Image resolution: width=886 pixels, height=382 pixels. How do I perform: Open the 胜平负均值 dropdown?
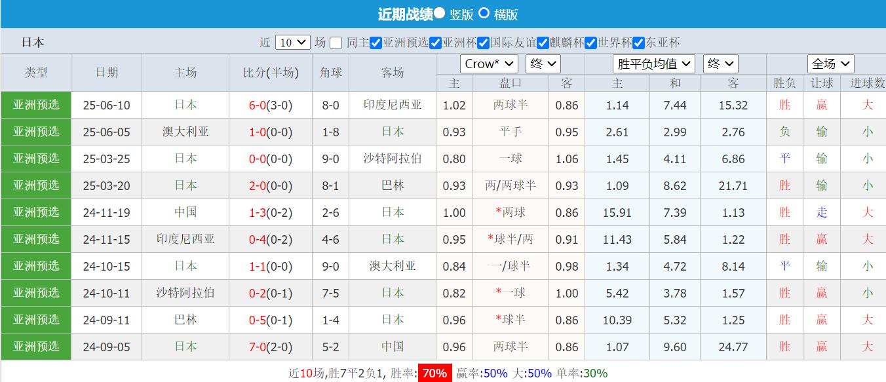(653, 64)
